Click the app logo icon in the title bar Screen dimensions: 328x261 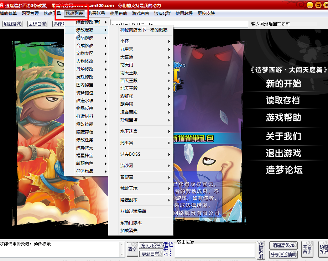(3, 5)
